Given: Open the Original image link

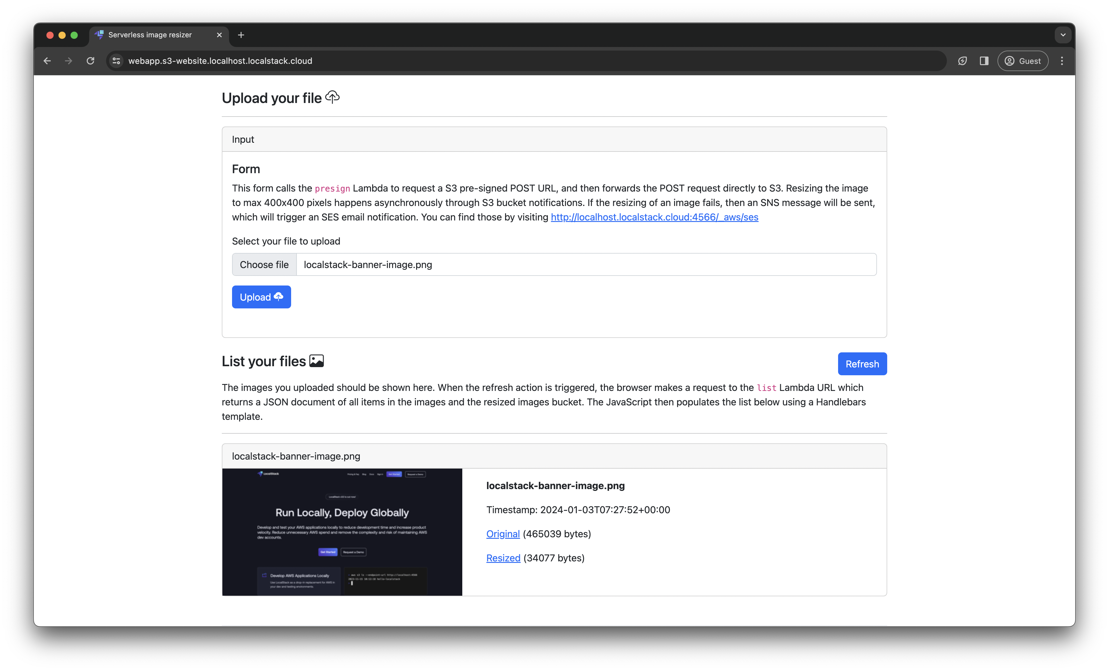Looking at the screenshot, I should click(502, 534).
